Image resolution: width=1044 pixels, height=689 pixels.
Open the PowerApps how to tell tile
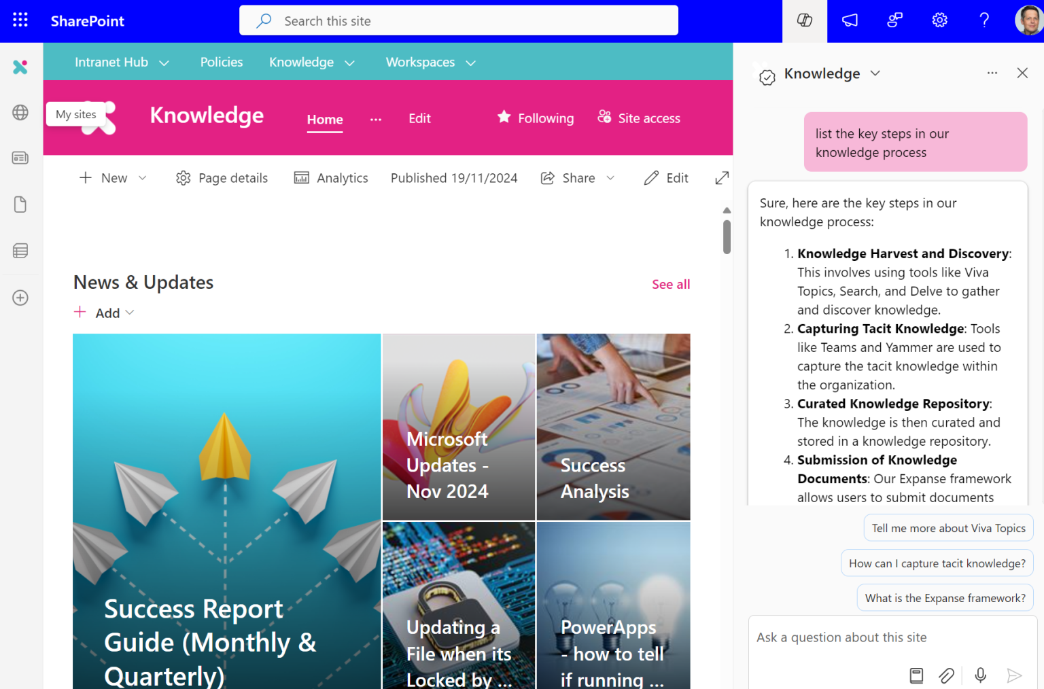pyautogui.click(x=614, y=605)
